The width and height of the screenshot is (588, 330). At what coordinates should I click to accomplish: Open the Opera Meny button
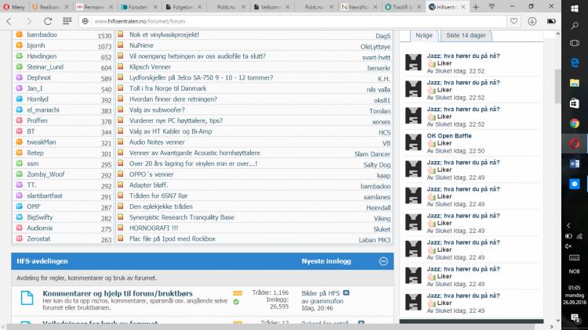pos(14,7)
